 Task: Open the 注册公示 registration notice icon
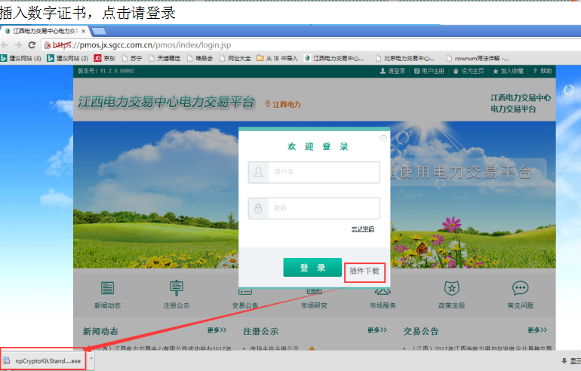pyautogui.click(x=177, y=289)
